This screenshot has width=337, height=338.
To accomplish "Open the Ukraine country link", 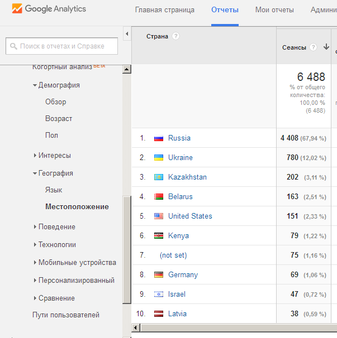I will pyautogui.click(x=181, y=158).
